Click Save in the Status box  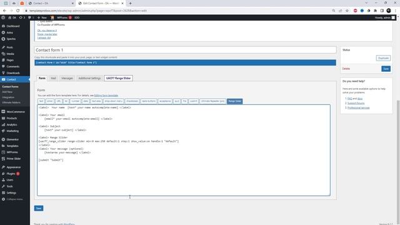pos(386,69)
